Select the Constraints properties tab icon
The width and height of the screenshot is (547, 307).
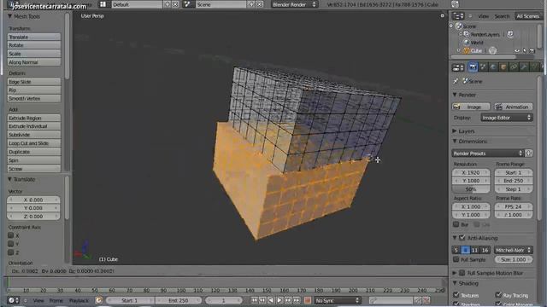[x=514, y=67]
